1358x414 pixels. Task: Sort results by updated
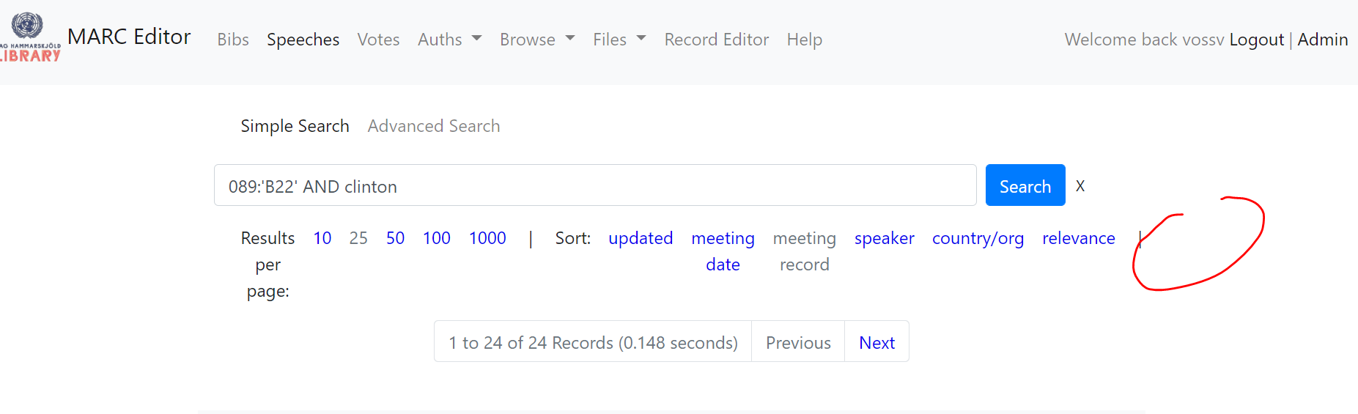pos(641,238)
